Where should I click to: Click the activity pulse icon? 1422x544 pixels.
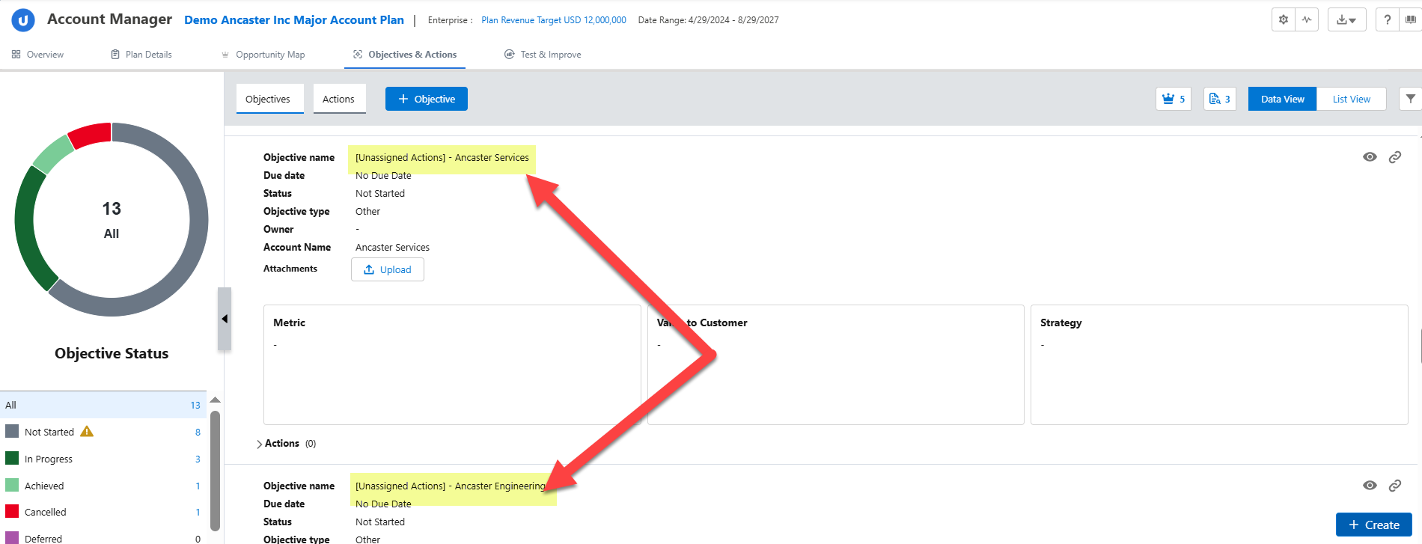(x=1307, y=20)
